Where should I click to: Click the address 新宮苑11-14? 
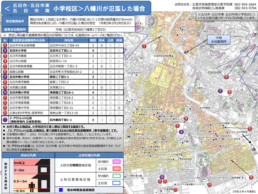[x=58, y=61]
